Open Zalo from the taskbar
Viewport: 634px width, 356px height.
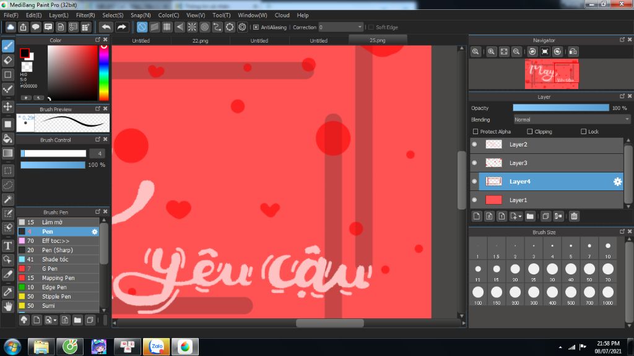coord(157,346)
